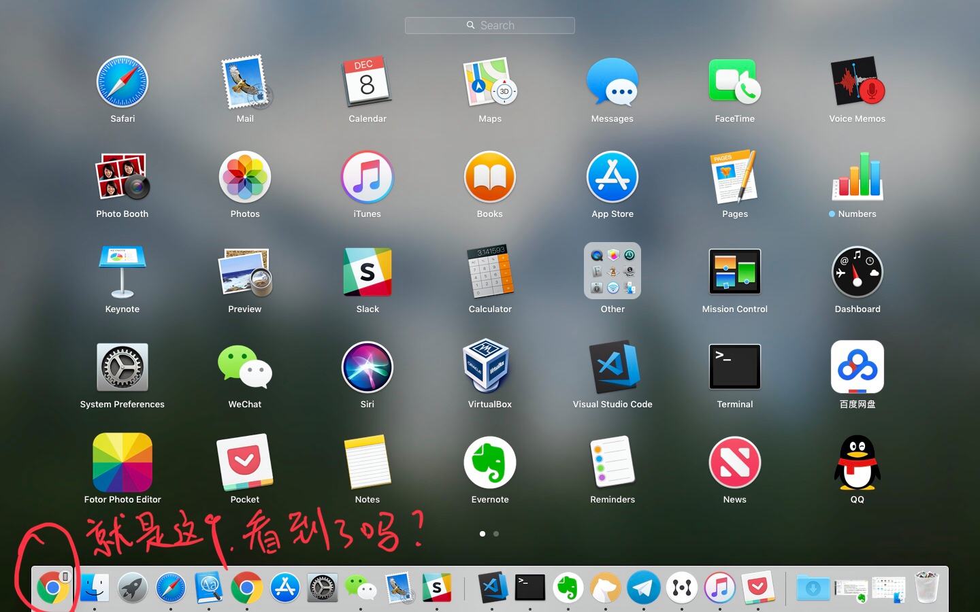This screenshot has height=612, width=980.
Task: Launch the Siri app
Action: pyautogui.click(x=367, y=367)
